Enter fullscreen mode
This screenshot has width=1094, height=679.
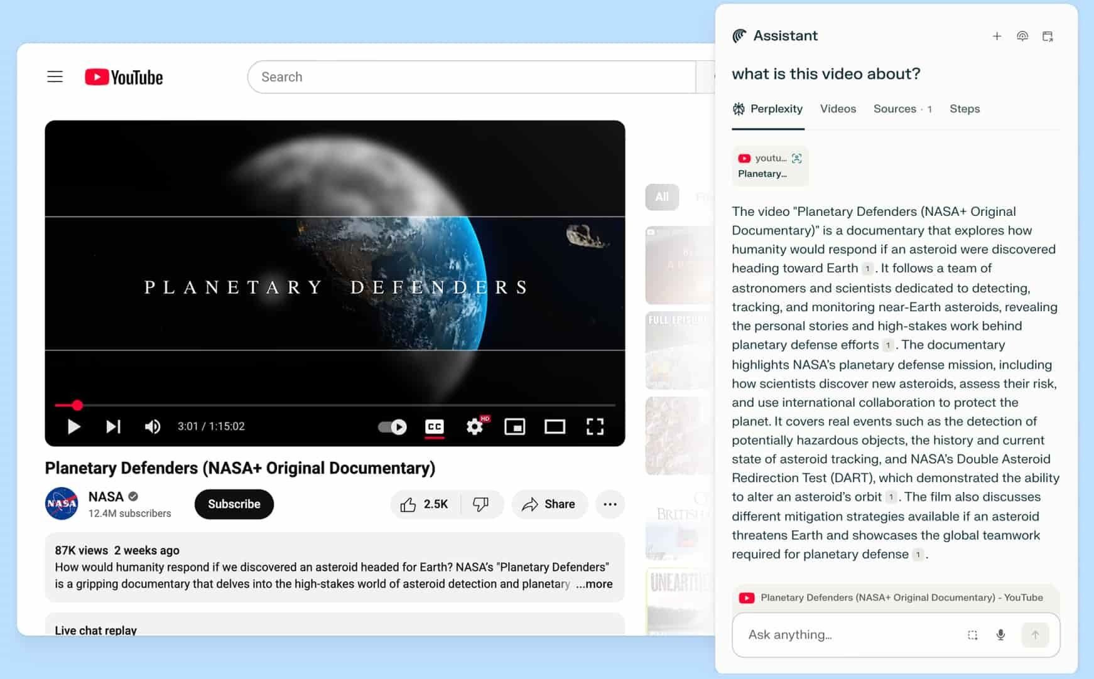595,427
